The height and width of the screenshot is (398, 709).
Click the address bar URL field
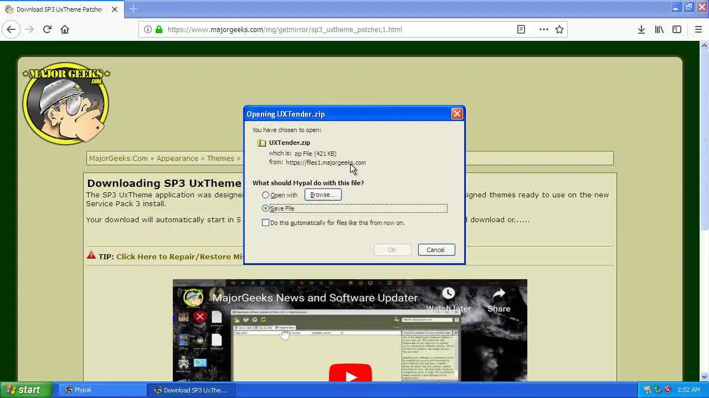point(338,29)
